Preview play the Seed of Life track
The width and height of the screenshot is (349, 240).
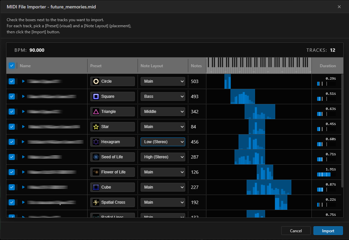click(23, 157)
